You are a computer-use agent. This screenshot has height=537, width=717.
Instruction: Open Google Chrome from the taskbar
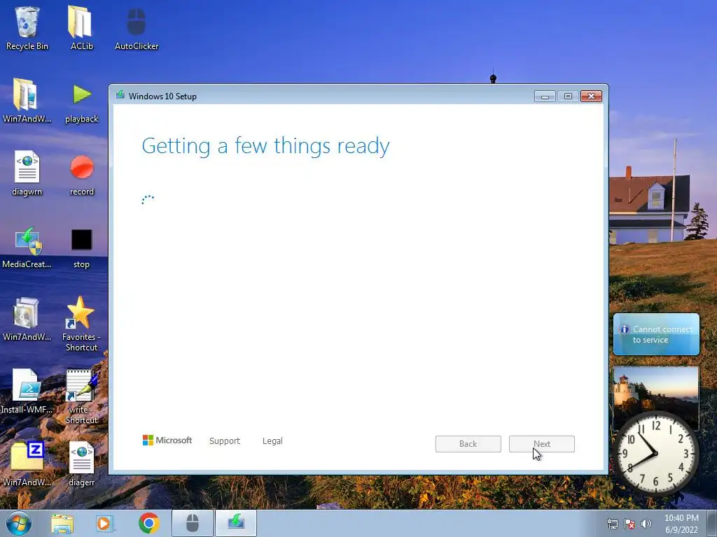click(148, 523)
